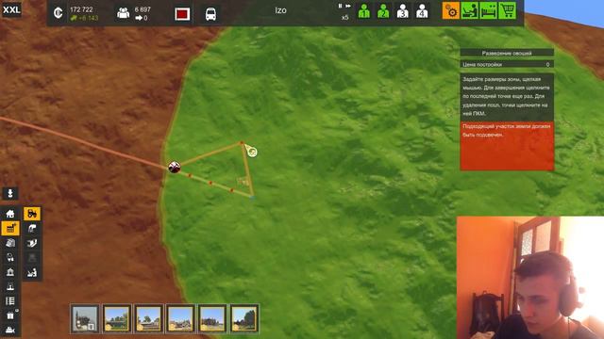
Task: Open the monuments build menu icon
Action: [10, 286]
